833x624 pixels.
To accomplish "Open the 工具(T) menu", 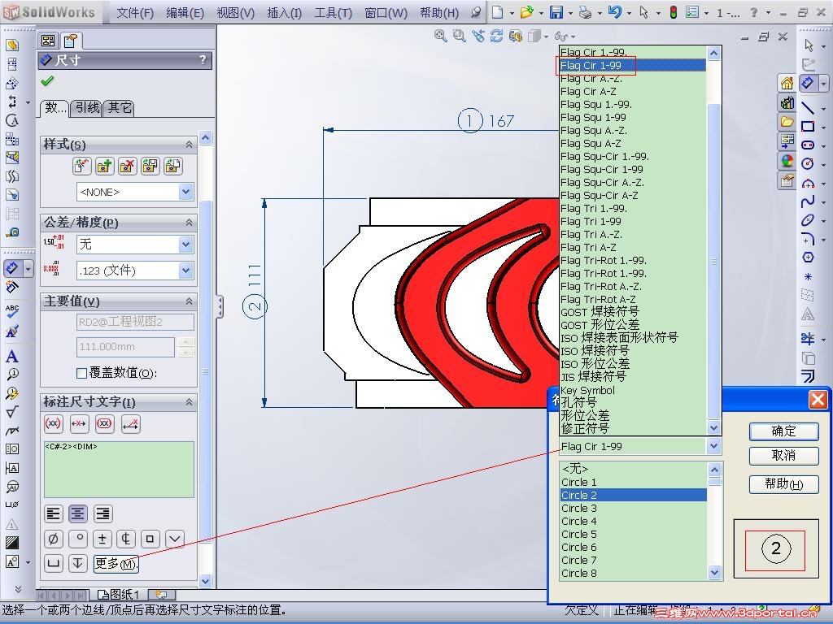I will pos(333,13).
